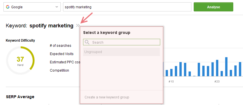The image size is (243, 105).
Task: Click the #20 chart axis label
Action: click(217, 82)
